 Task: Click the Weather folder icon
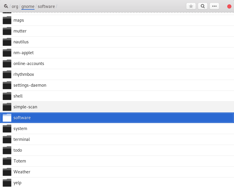[7, 172]
